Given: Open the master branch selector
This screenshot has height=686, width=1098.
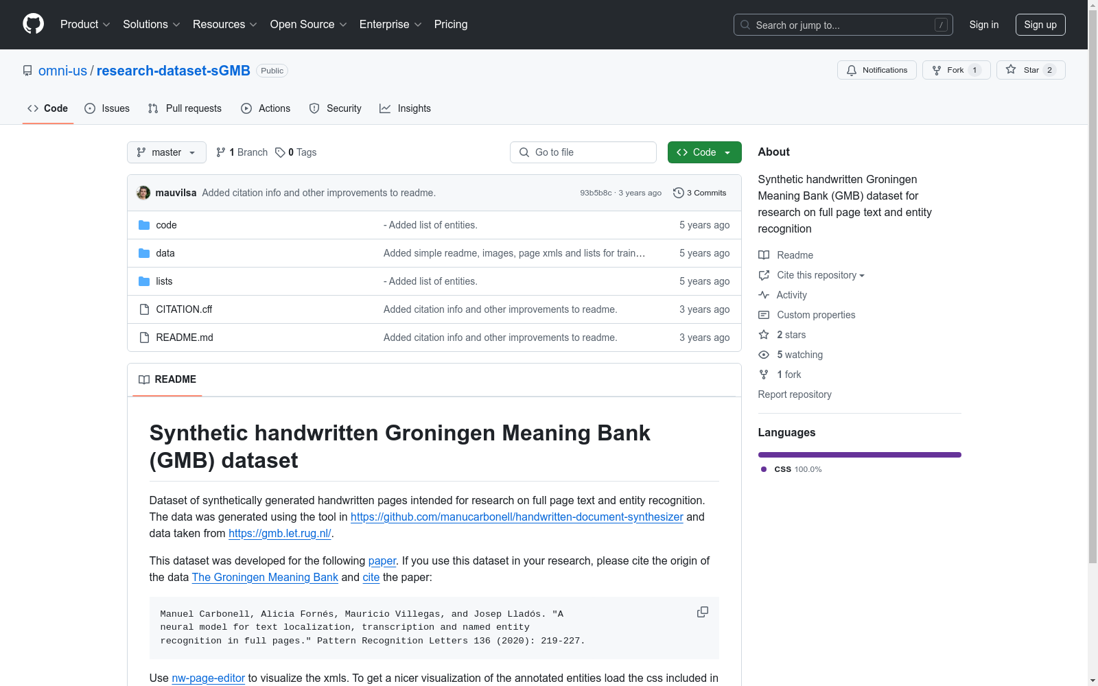Looking at the screenshot, I should tap(167, 152).
